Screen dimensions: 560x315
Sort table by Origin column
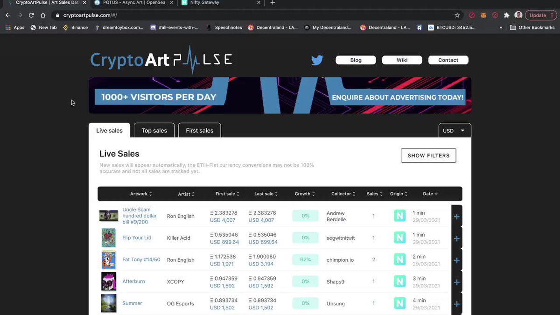[x=399, y=194]
